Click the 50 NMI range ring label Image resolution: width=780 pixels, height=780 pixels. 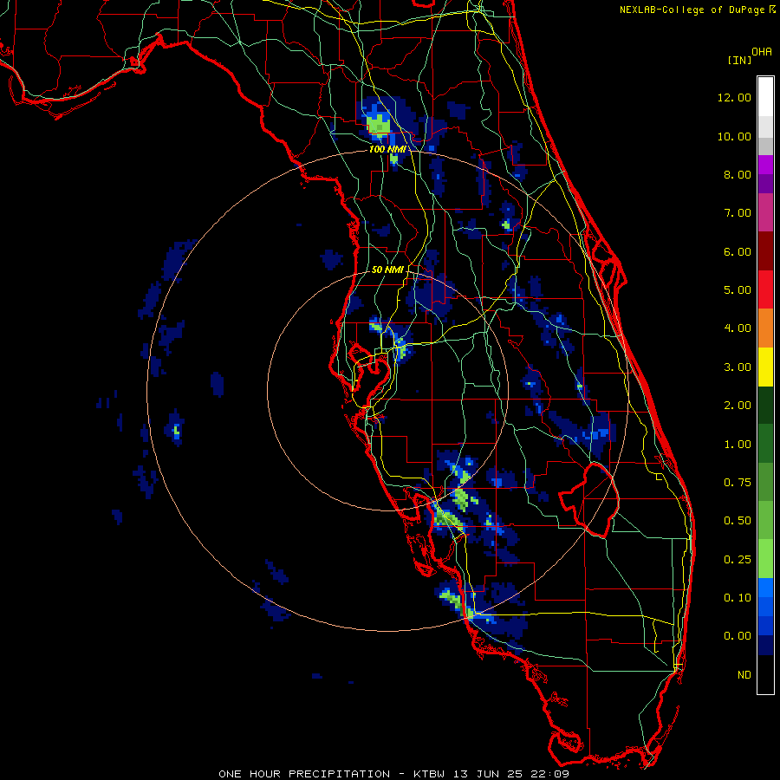[x=387, y=270]
